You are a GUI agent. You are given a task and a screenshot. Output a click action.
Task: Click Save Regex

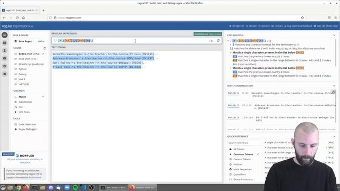click(25, 41)
